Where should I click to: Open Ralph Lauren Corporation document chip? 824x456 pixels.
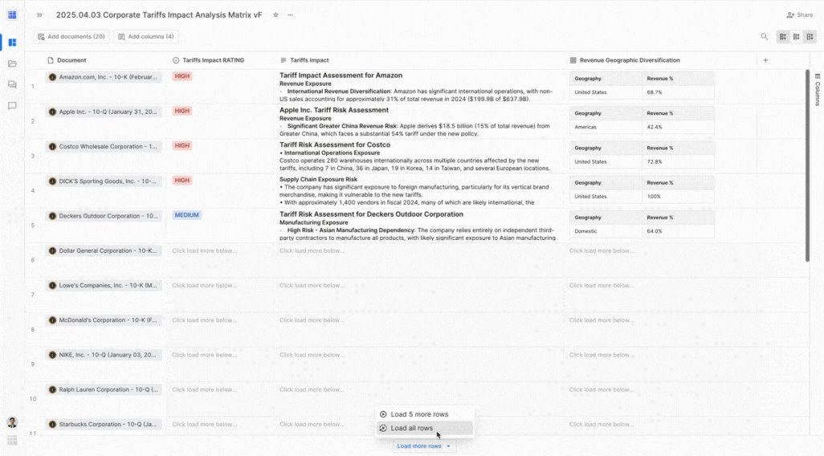coord(104,389)
